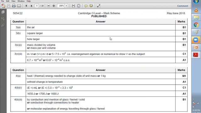201x113 pixels.
Task: Open the View menu
Action: pos(13,1)
